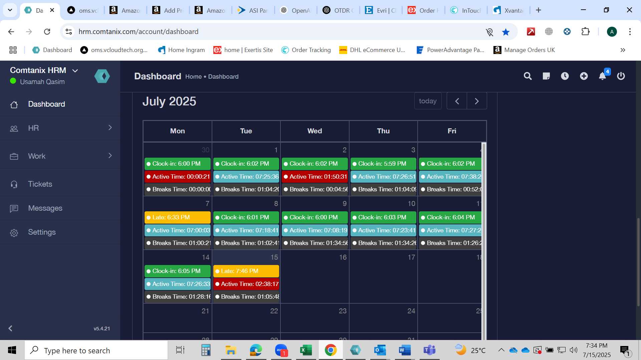Open Chrome profile avatar A
Viewport: 641px width, 360px height.
pyautogui.click(x=612, y=32)
